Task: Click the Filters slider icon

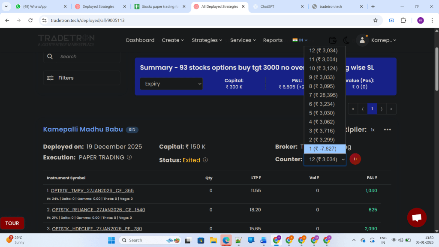Action: coord(50,78)
